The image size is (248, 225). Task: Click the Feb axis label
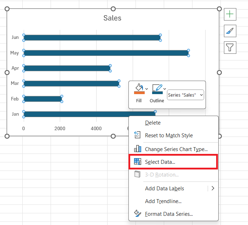15,99
